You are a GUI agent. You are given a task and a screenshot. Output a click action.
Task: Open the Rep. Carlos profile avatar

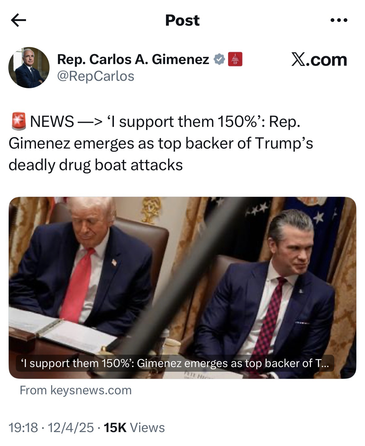coord(29,67)
